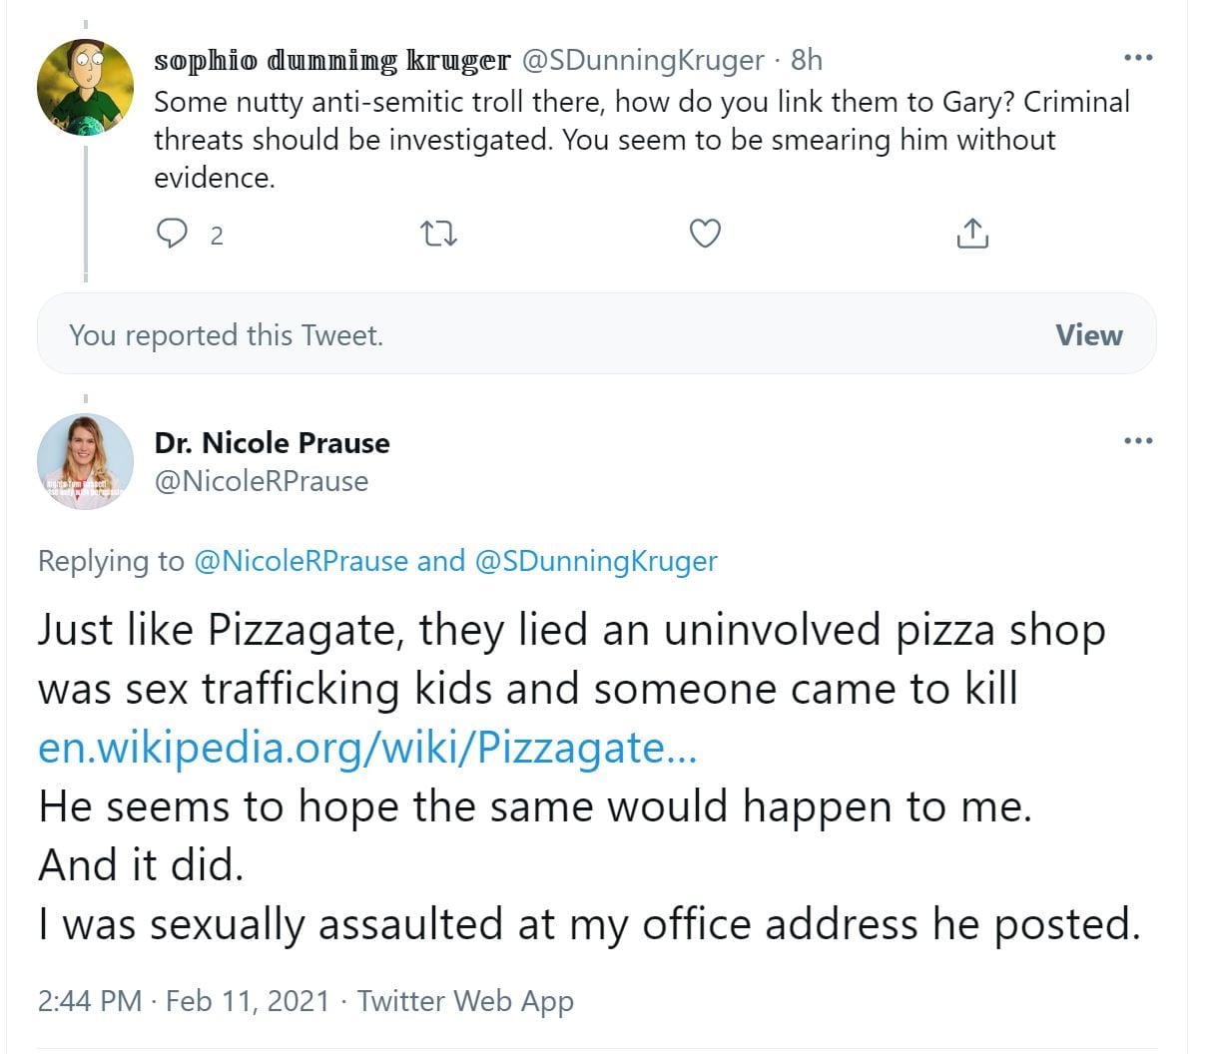Retweet the sophio dunning kruger tweet
This screenshot has height=1054, width=1209.
(x=438, y=234)
